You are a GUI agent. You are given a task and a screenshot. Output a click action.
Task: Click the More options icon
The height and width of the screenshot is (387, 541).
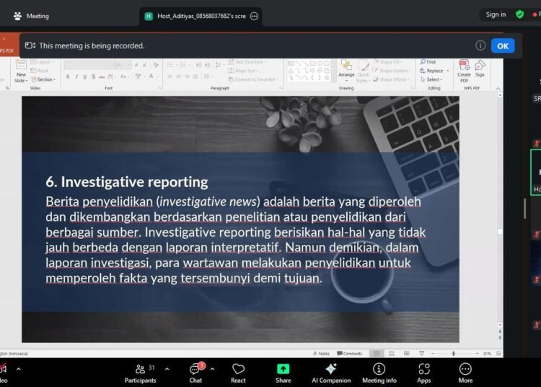click(465, 373)
